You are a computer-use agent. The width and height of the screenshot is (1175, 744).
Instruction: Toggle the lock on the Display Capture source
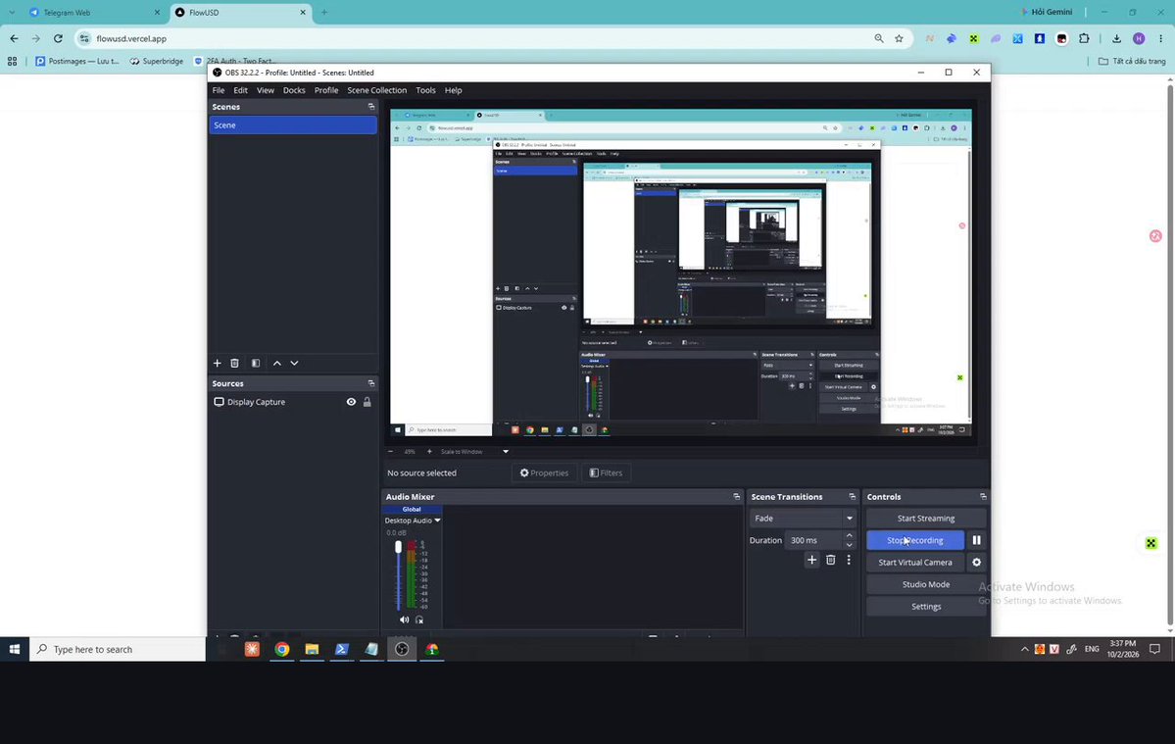tap(367, 402)
